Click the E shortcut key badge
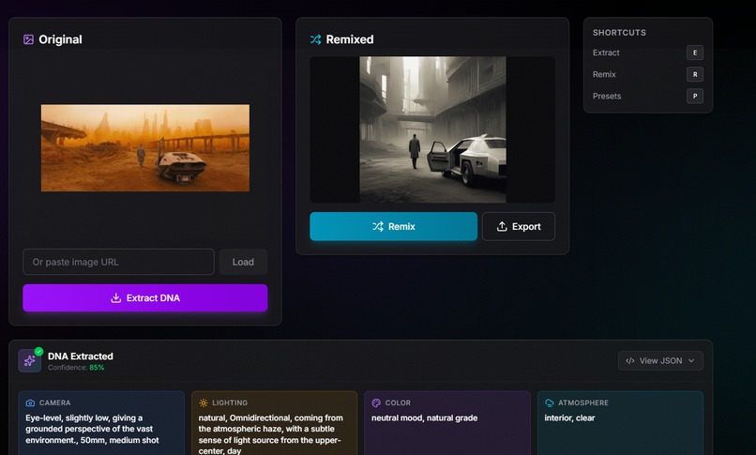This screenshot has width=756, height=455. (x=695, y=53)
